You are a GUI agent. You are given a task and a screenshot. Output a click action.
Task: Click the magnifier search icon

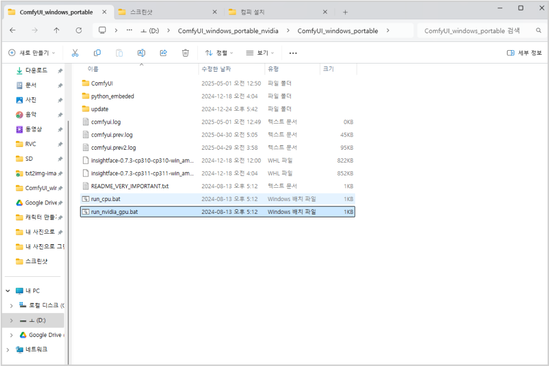pos(538,30)
